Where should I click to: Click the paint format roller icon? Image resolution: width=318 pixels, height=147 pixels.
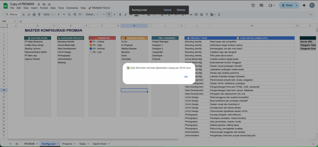point(39,15)
